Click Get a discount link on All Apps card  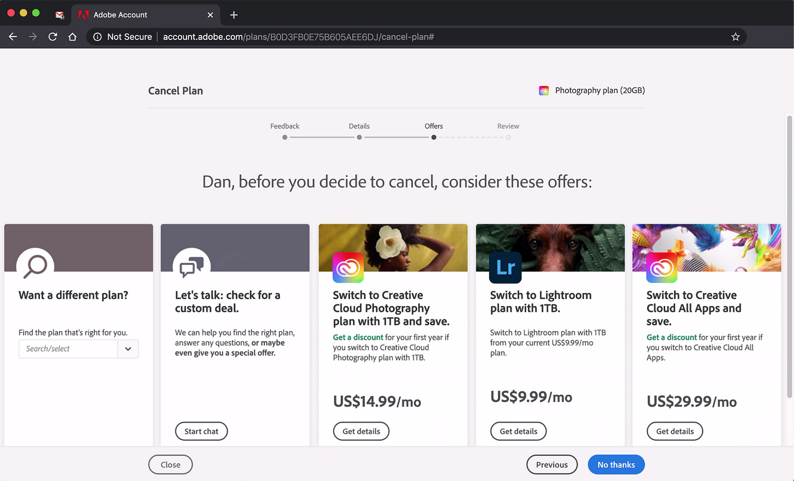[x=671, y=338]
